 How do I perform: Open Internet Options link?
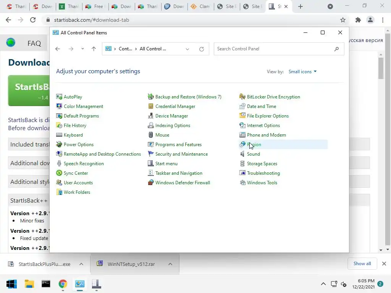[x=263, y=125]
